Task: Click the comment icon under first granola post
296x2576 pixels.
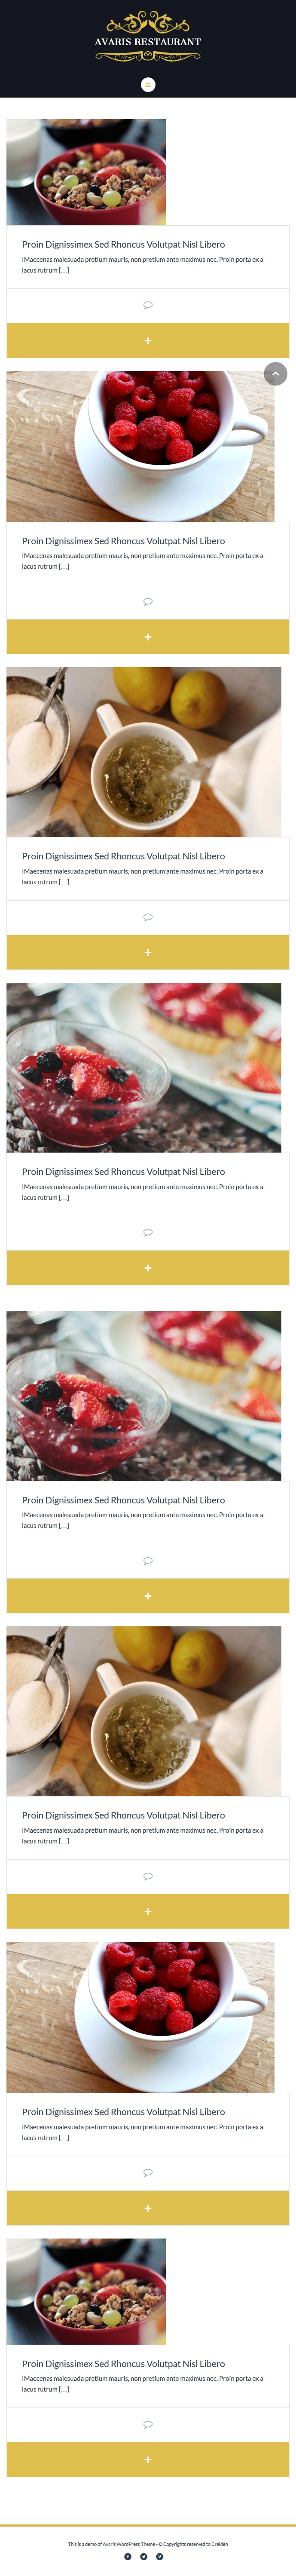Action: pyautogui.click(x=148, y=305)
